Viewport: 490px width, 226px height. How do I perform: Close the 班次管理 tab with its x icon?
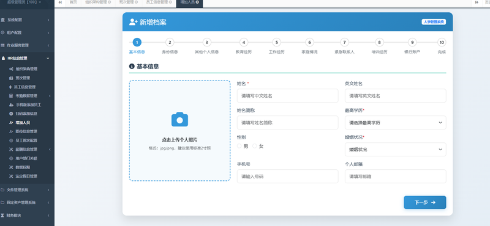point(136,2)
